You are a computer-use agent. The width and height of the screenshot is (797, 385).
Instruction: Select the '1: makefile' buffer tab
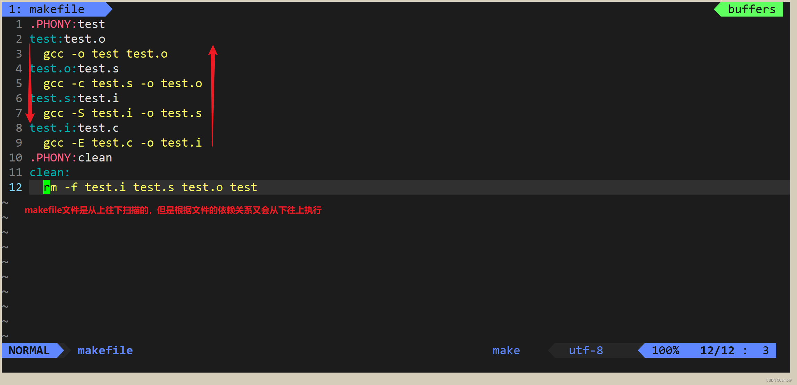pos(56,9)
